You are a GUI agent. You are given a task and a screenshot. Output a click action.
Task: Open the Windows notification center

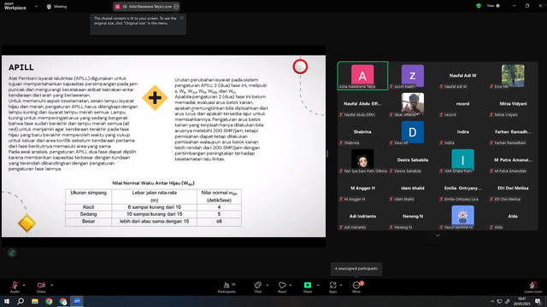click(x=538, y=301)
